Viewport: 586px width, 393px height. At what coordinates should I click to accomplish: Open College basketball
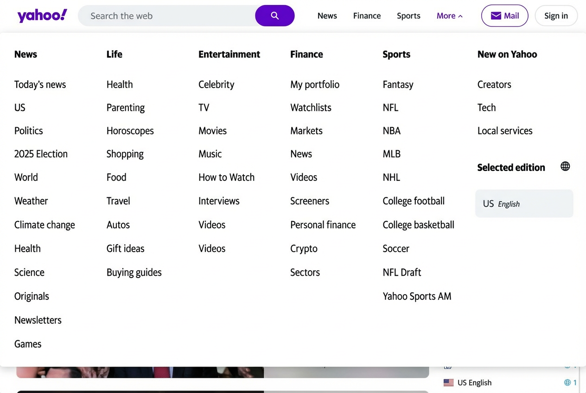coord(419,225)
